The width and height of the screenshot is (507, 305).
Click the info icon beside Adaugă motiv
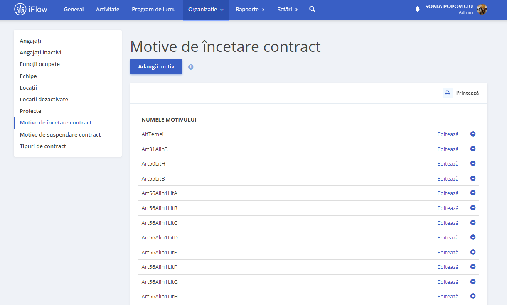pyautogui.click(x=191, y=67)
